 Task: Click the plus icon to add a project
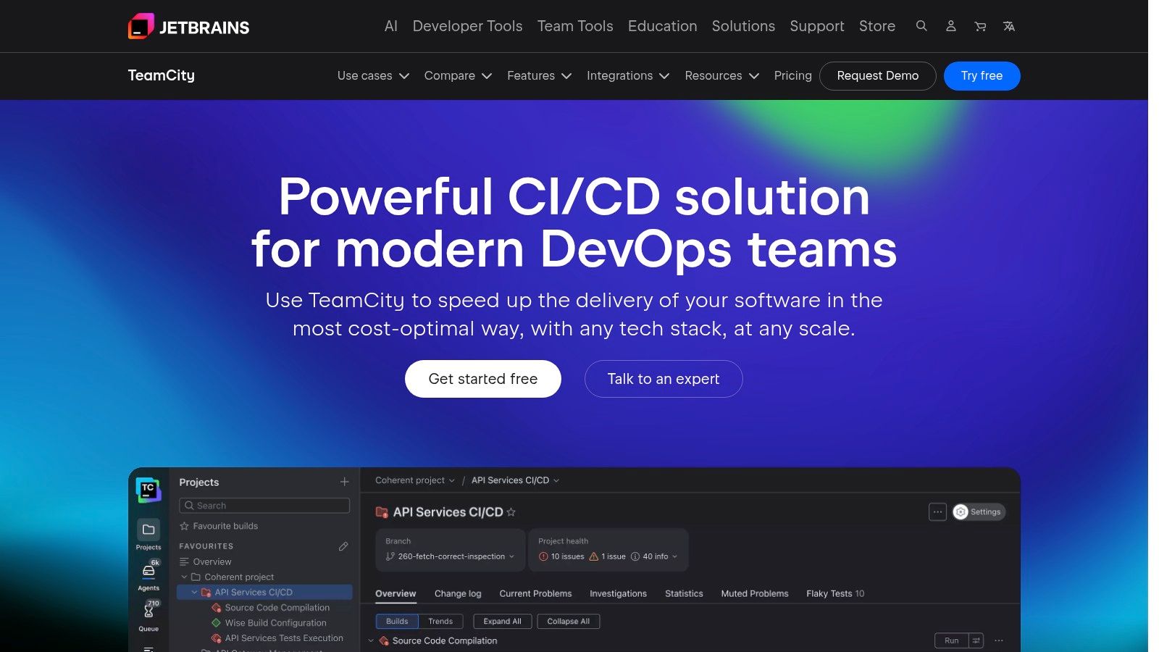[344, 482]
